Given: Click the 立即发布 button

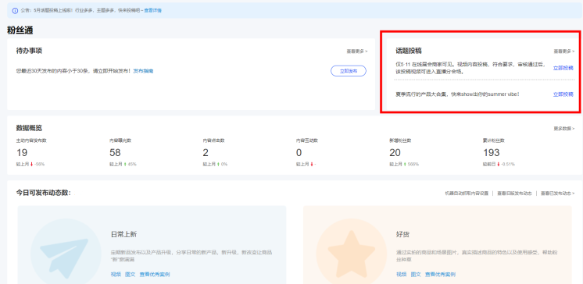Looking at the screenshot, I should pyautogui.click(x=349, y=71).
